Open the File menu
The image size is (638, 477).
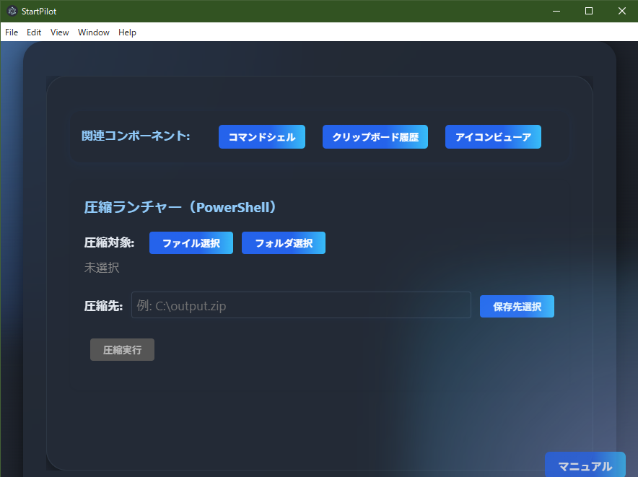click(x=11, y=32)
